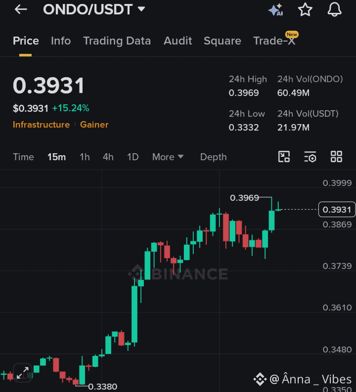This screenshot has width=356, height=392.
Task: Select the Time chart interval
Action: 23,157
